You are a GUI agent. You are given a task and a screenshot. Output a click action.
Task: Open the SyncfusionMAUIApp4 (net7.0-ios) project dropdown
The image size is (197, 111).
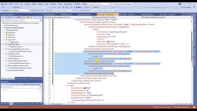pos(68,17)
